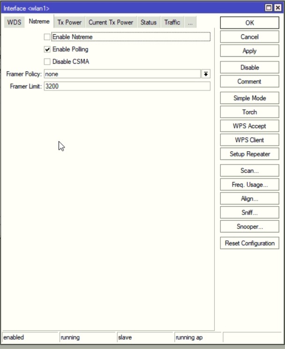Click the 'running ap' status entry
Viewport: 285px width, 349px height.
click(198, 337)
